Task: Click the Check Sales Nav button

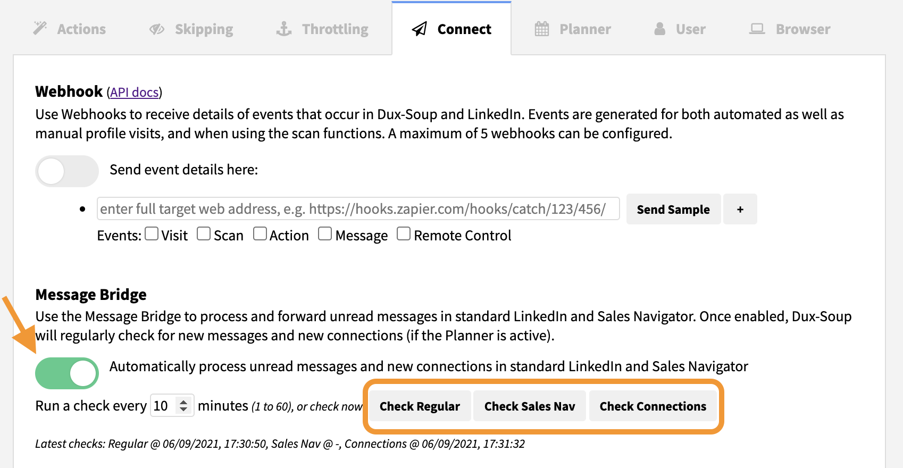Action: 530,406
